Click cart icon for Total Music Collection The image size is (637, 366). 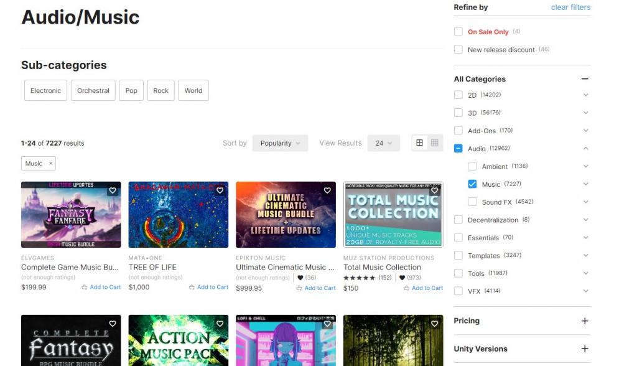(x=406, y=288)
